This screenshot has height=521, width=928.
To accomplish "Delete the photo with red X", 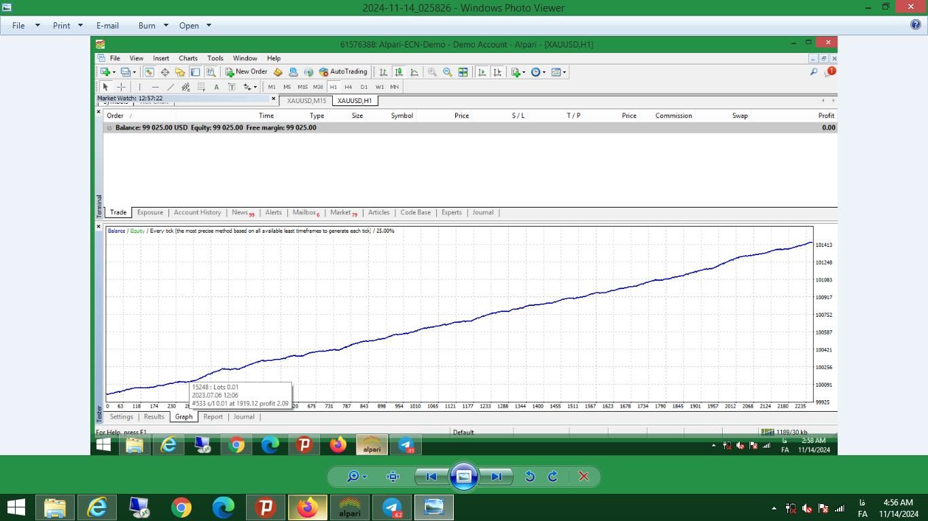I will click(x=584, y=476).
